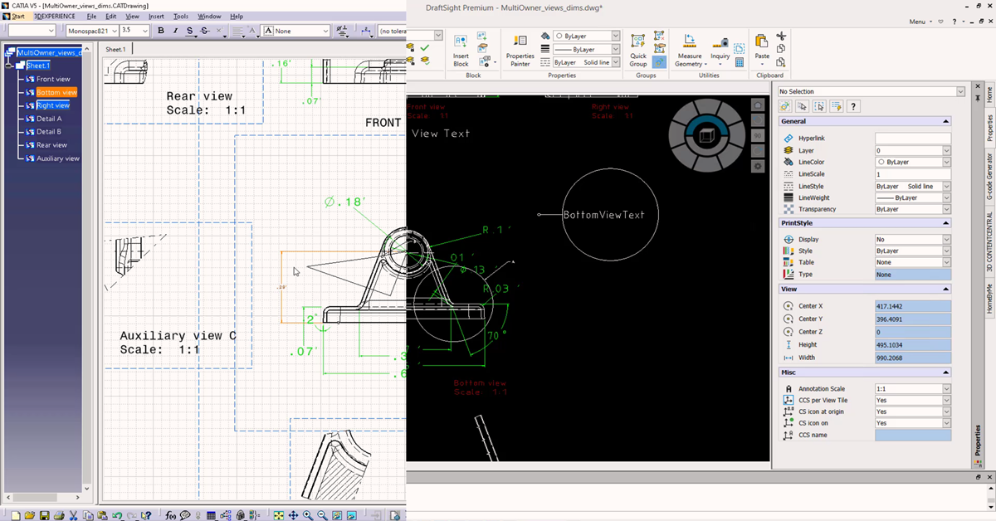This screenshot has width=996, height=521.
Task: Open the No Selection dropdown
Action: tap(960, 91)
